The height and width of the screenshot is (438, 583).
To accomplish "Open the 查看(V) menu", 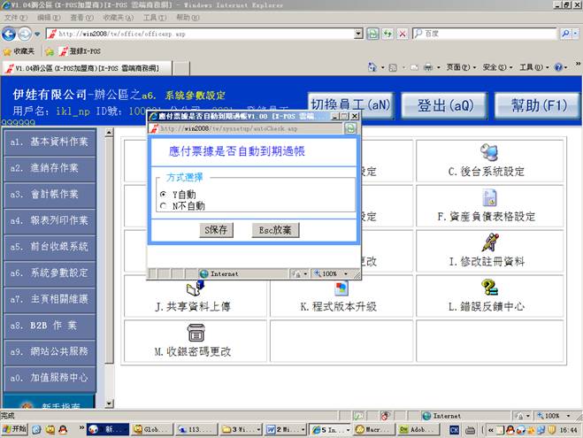I will [81, 17].
